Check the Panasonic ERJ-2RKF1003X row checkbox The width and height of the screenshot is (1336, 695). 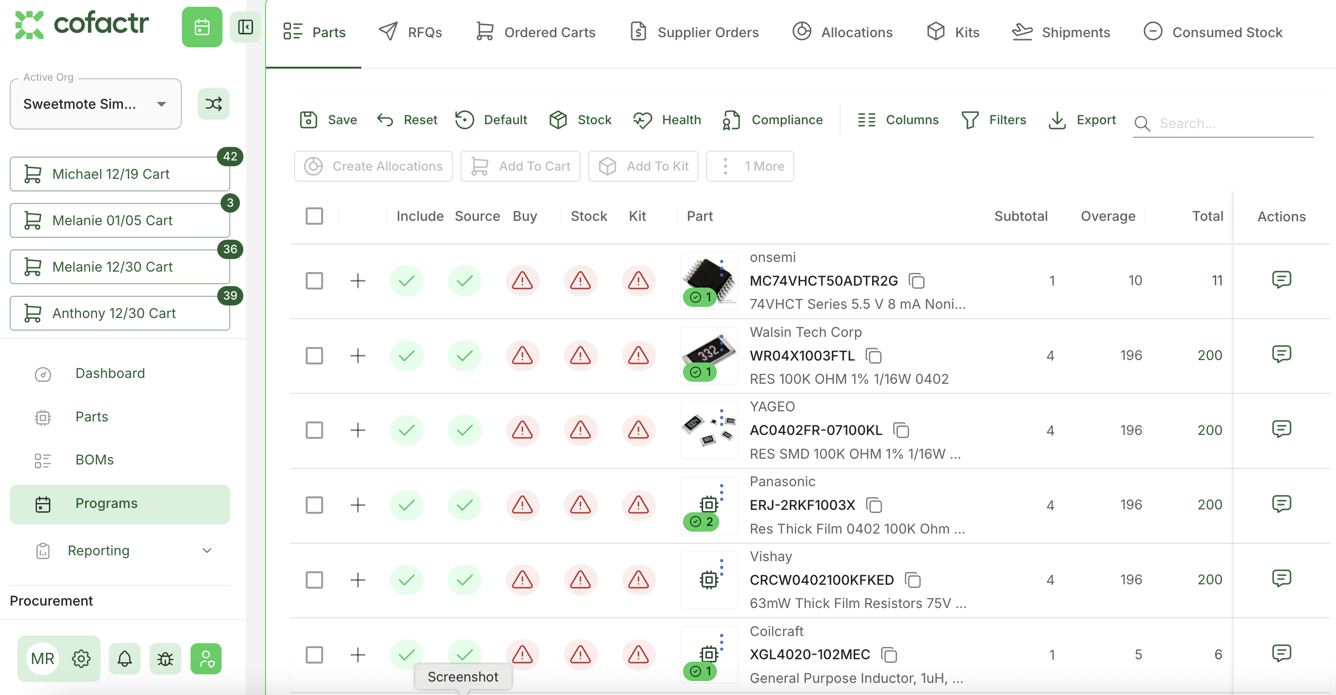314,505
